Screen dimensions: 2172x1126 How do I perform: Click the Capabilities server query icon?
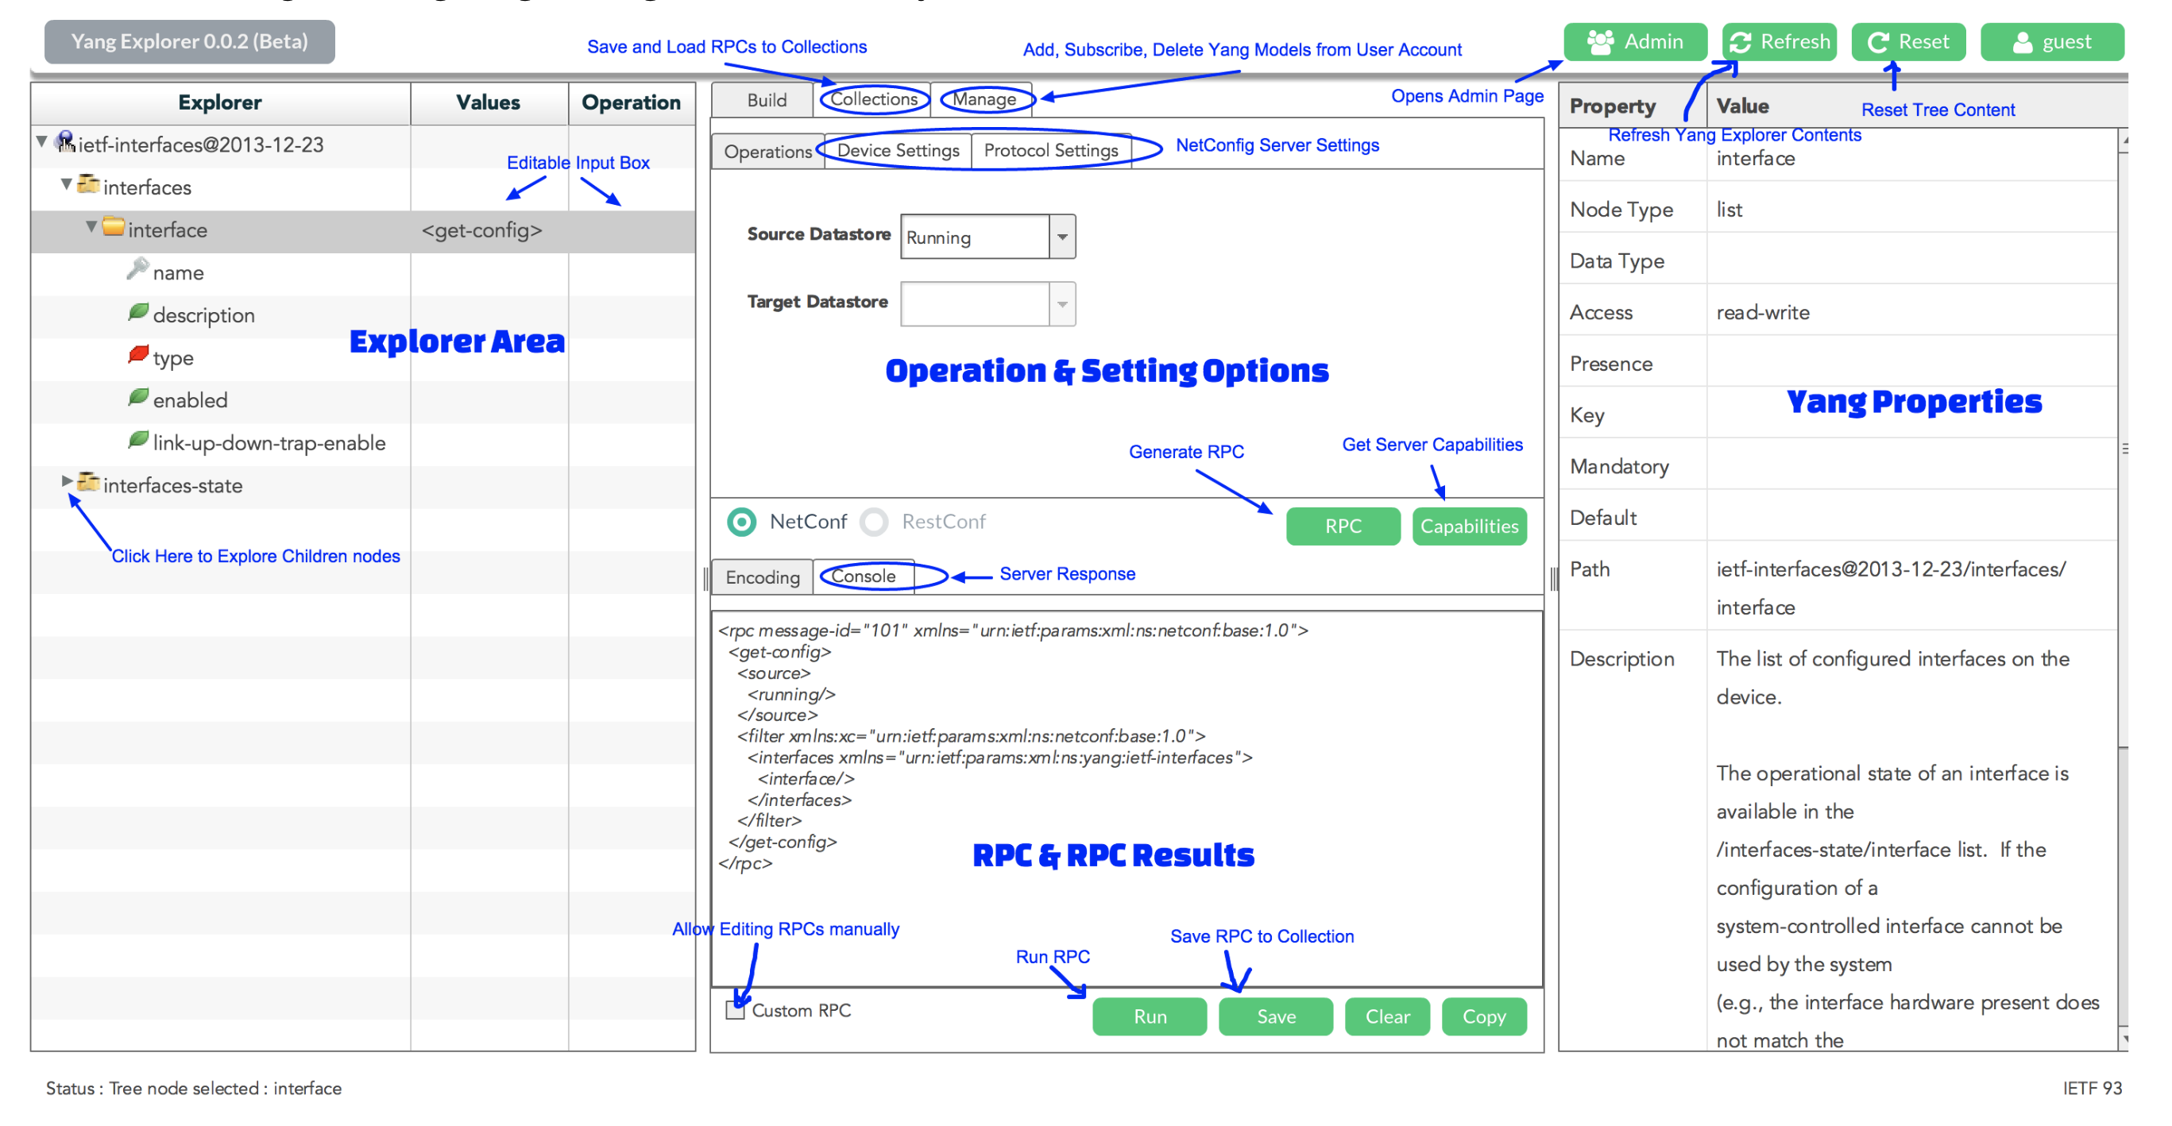tap(1470, 524)
